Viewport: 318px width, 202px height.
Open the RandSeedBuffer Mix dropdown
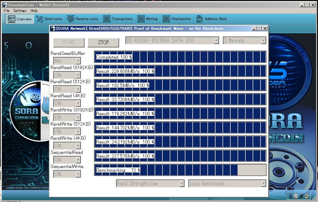[67, 61]
